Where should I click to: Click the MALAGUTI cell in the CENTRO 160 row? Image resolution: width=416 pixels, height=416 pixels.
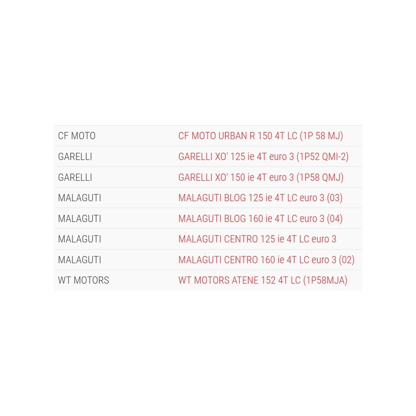pyautogui.click(x=79, y=260)
